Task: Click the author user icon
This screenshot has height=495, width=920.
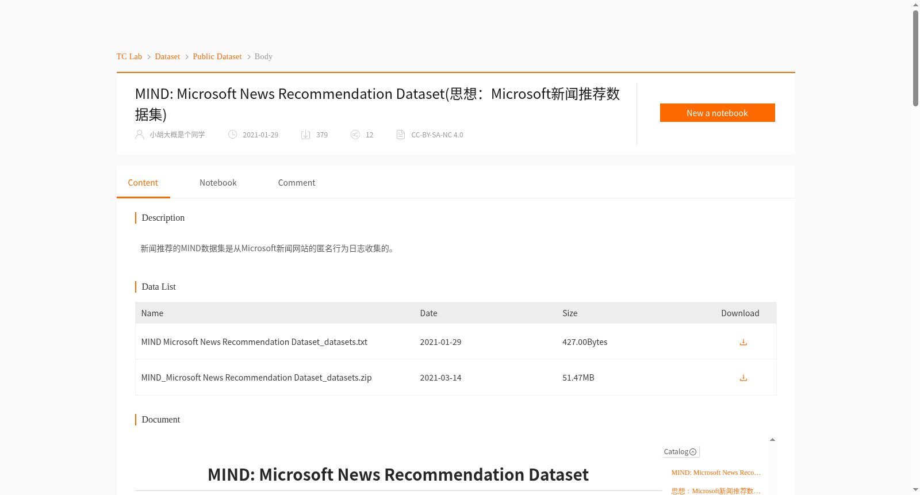Action: pyautogui.click(x=139, y=135)
